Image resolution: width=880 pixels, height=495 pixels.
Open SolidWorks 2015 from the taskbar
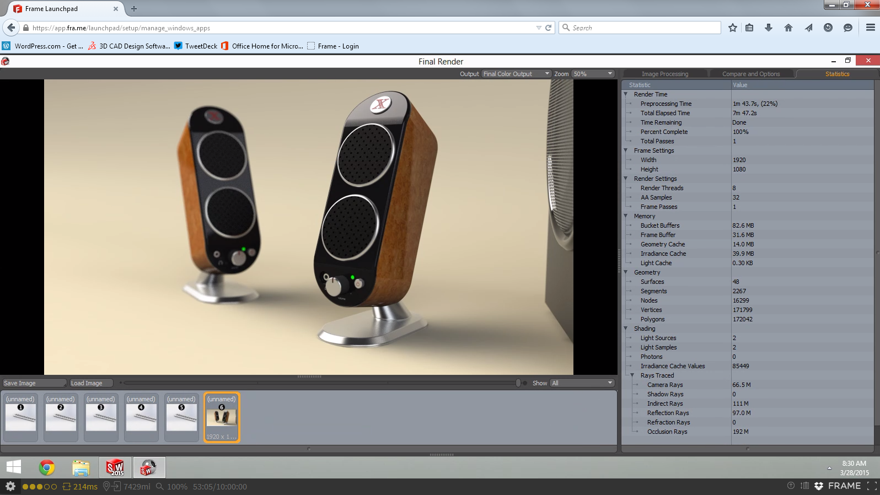coord(115,468)
